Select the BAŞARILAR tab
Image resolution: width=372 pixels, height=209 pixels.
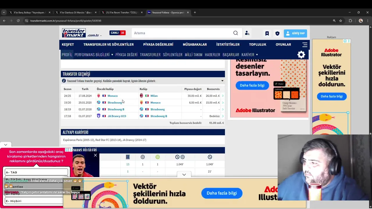pyautogui.click(x=231, y=55)
